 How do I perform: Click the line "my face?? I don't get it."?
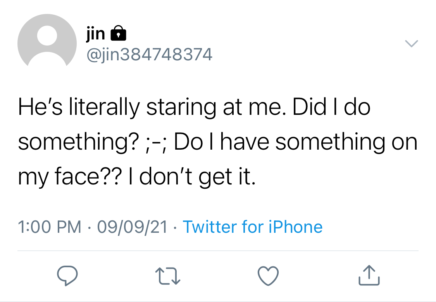pos(136,177)
